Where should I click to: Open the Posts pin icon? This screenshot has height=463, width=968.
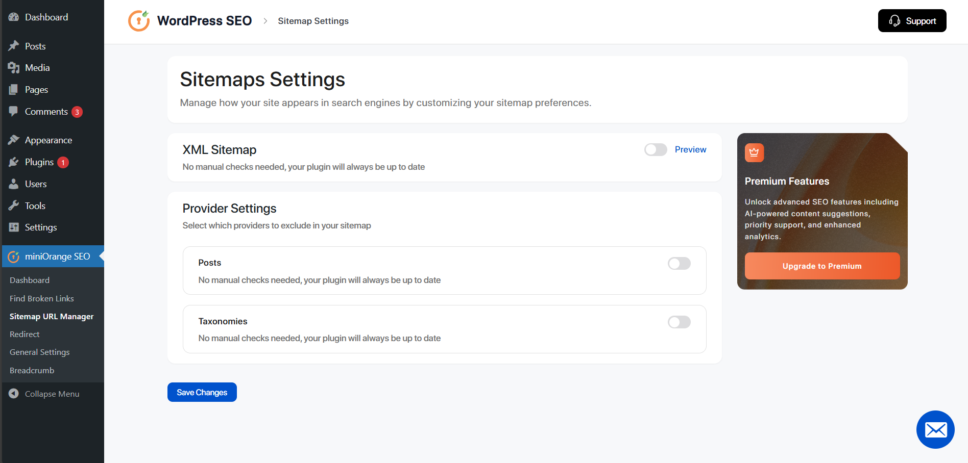[14, 46]
